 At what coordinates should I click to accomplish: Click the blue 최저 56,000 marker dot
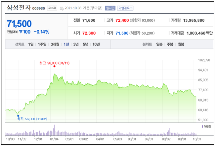[x=18, y=116]
